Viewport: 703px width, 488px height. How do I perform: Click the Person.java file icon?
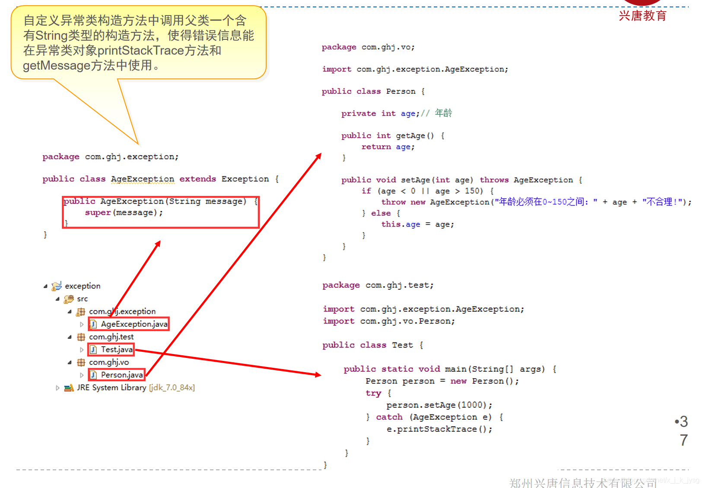click(x=93, y=375)
